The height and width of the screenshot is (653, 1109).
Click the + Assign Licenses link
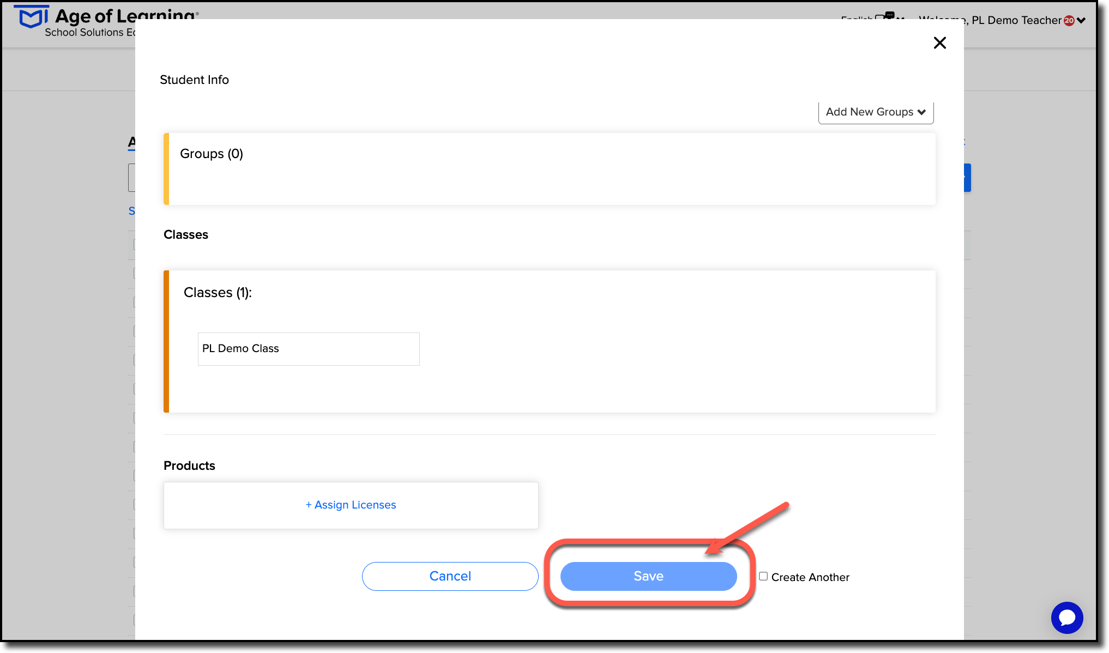click(351, 505)
